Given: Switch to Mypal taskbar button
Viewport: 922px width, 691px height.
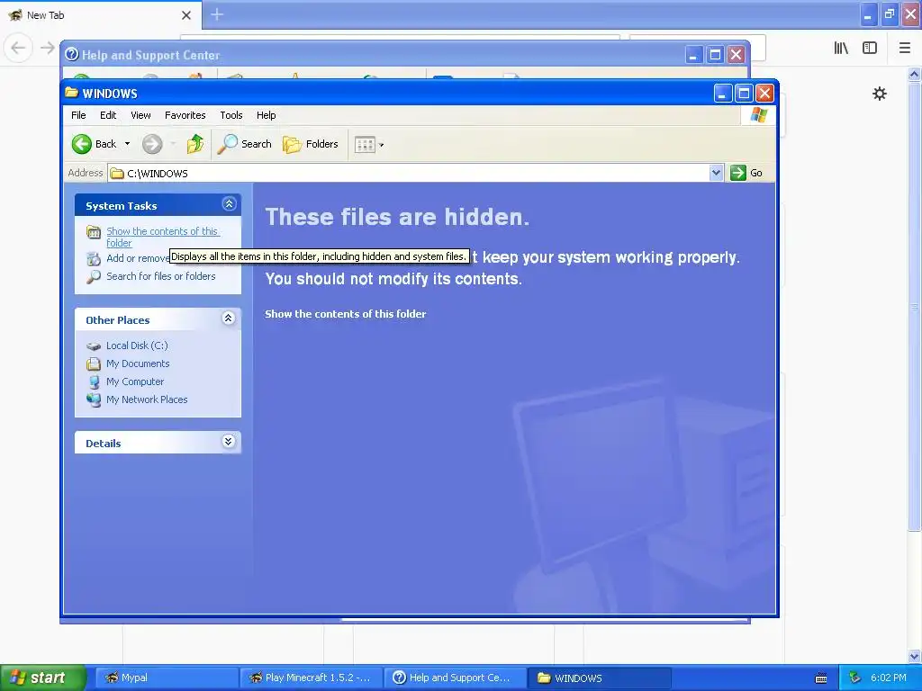Looking at the screenshot, I should [167, 678].
